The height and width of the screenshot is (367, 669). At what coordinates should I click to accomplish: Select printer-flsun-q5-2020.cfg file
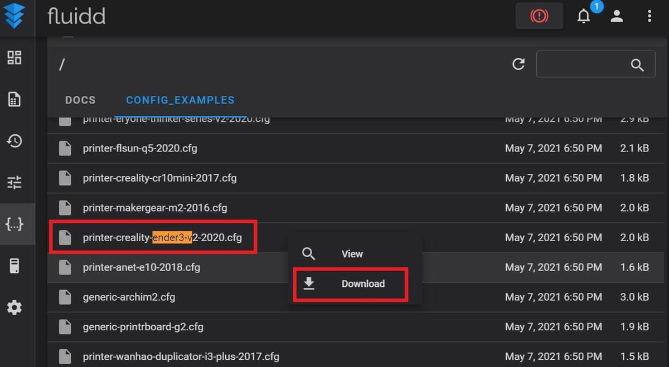pyautogui.click(x=140, y=149)
